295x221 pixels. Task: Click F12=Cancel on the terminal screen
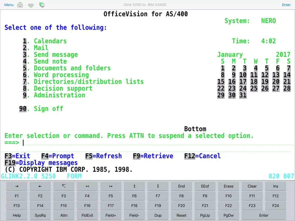pos(203,156)
